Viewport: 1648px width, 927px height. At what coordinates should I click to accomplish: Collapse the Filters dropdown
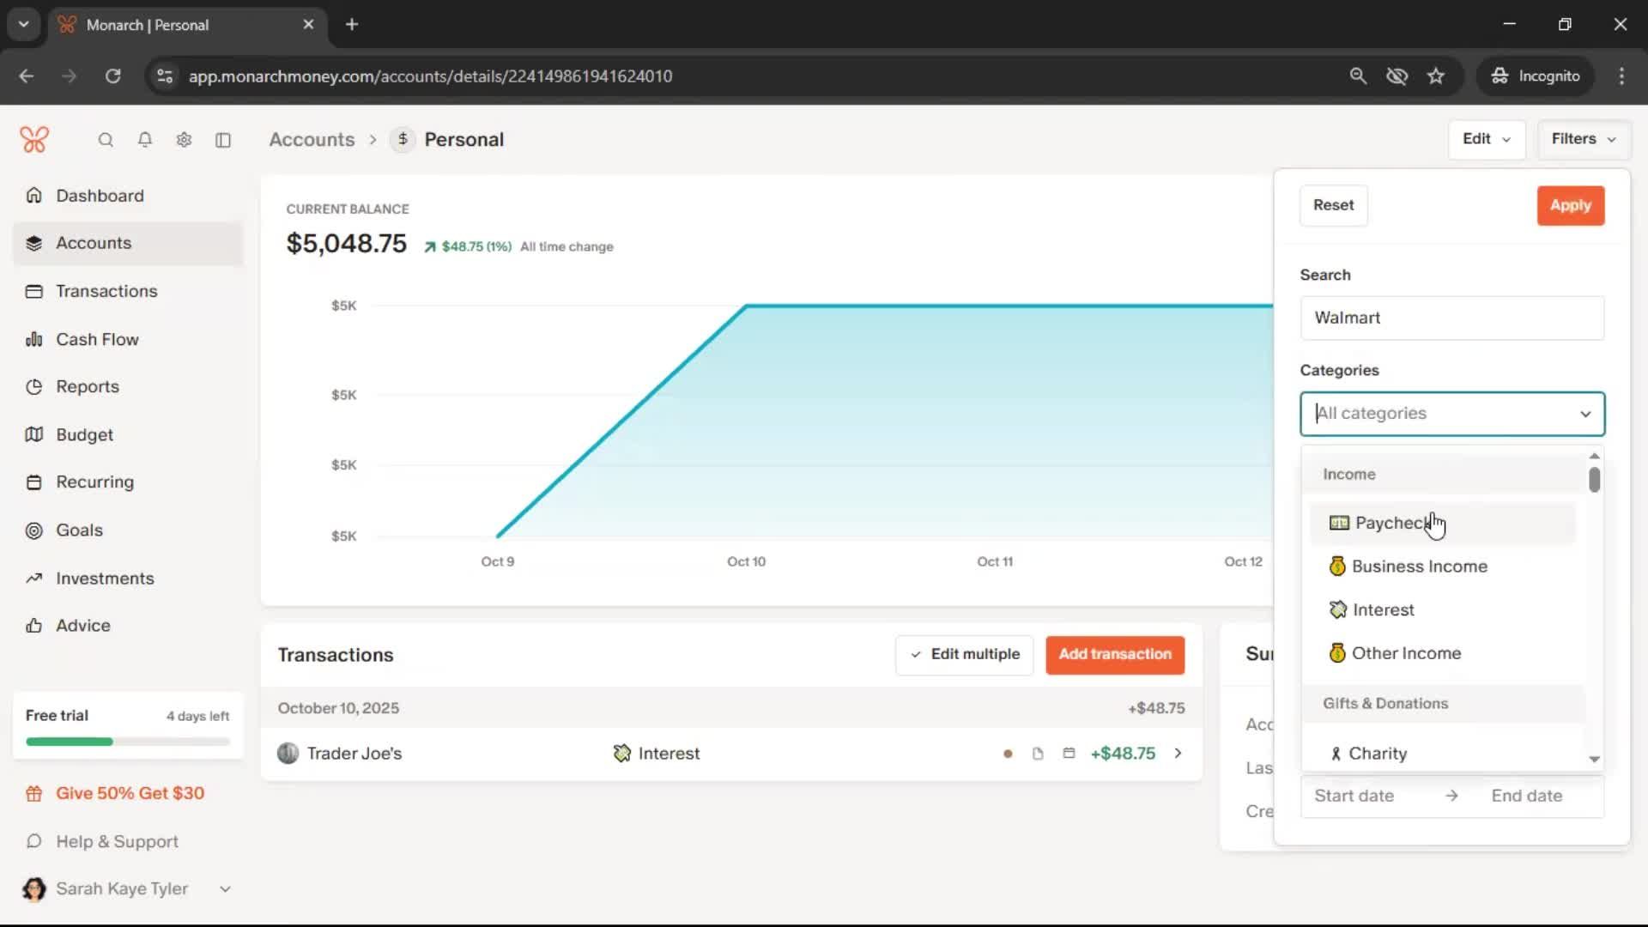(1583, 139)
